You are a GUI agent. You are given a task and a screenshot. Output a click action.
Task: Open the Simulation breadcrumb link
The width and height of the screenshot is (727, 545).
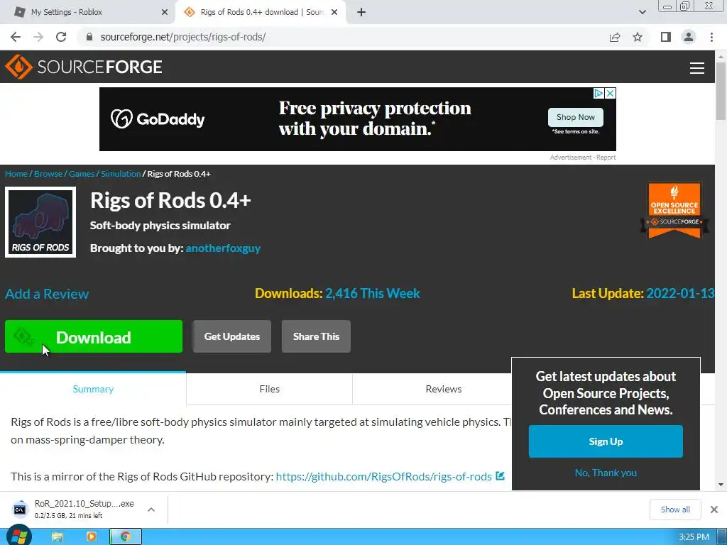(121, 174)
